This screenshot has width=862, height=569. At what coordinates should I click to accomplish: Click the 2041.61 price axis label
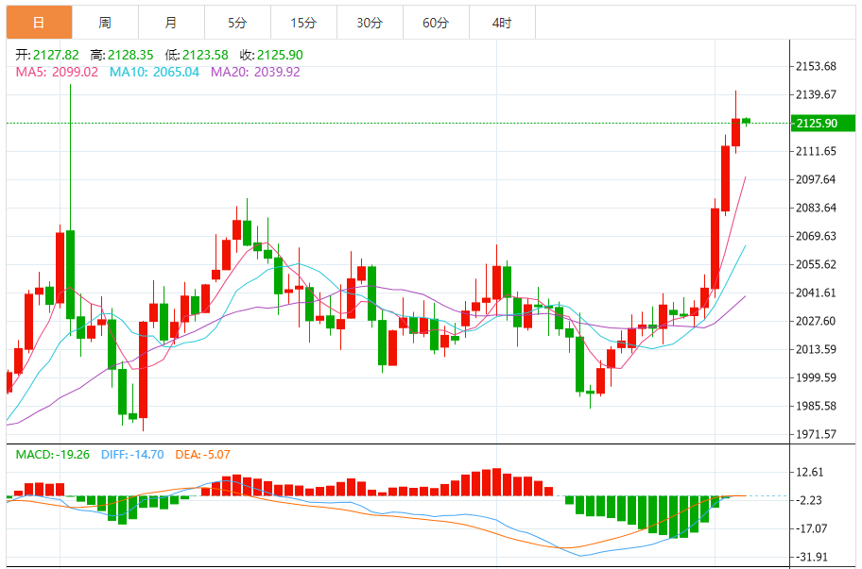(816, 293)
